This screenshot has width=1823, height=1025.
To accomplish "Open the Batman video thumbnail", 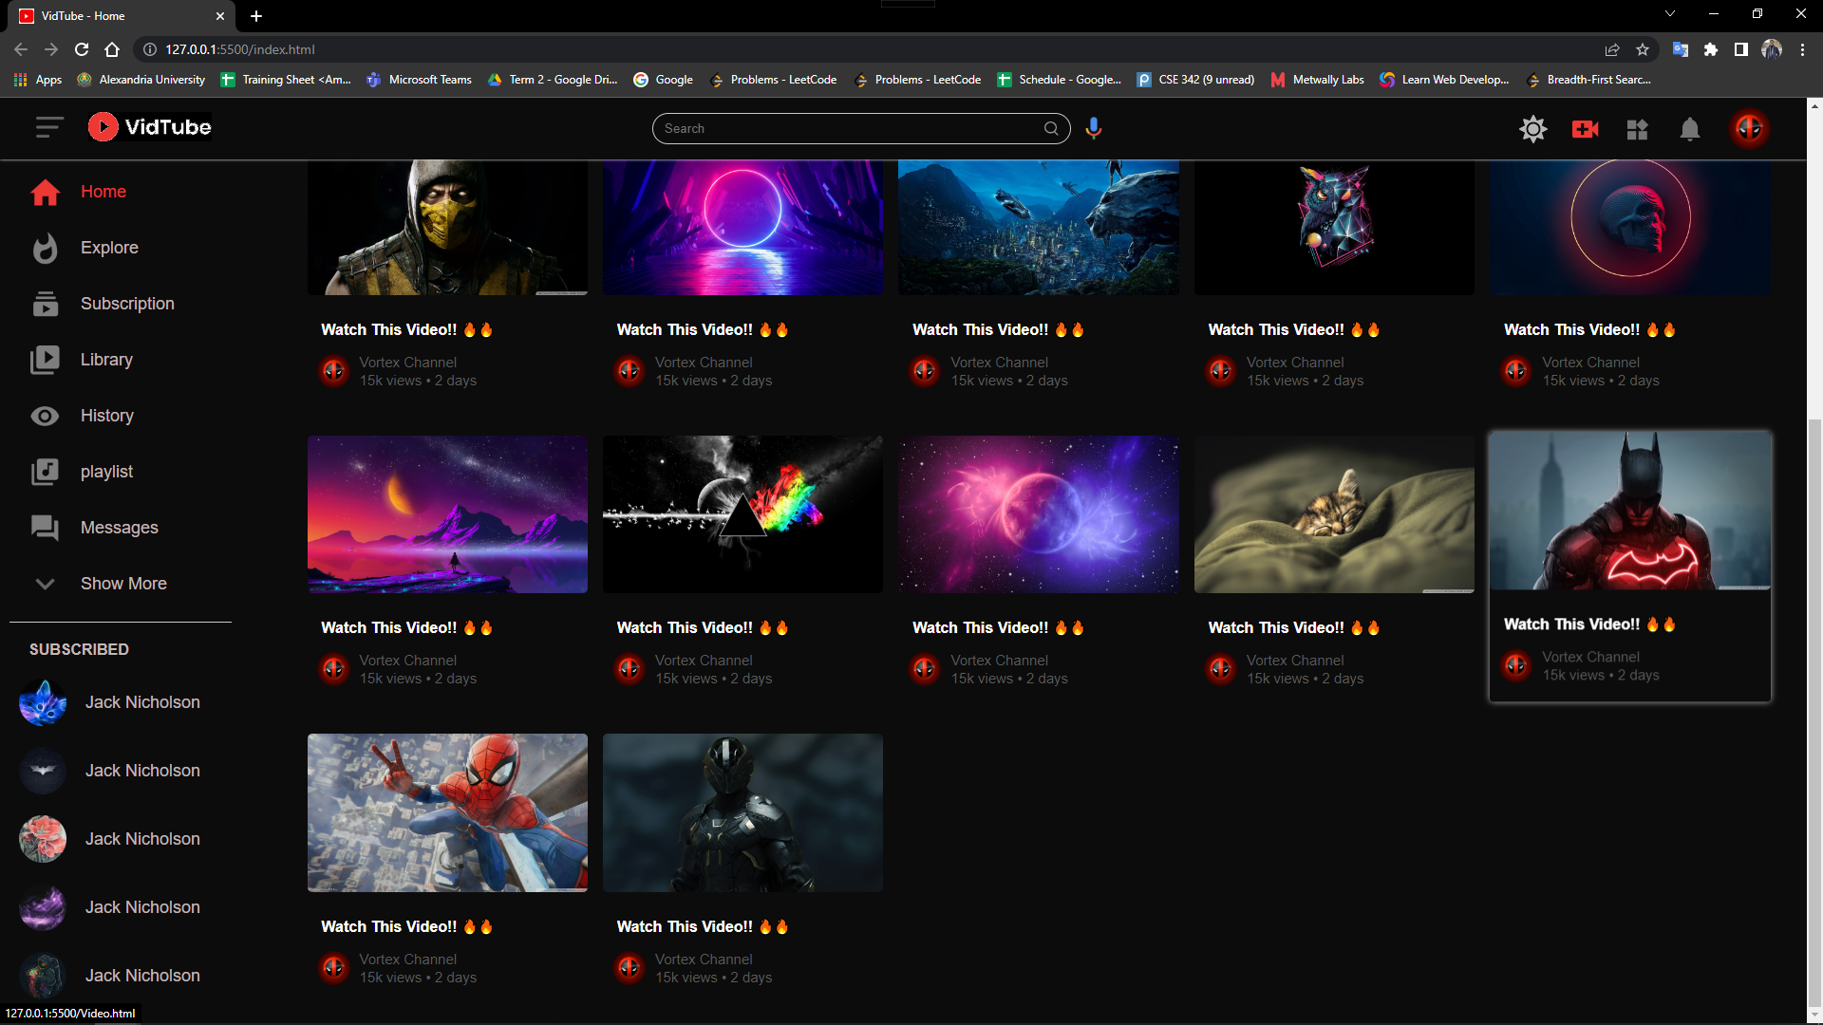I will pos(1630,511).
